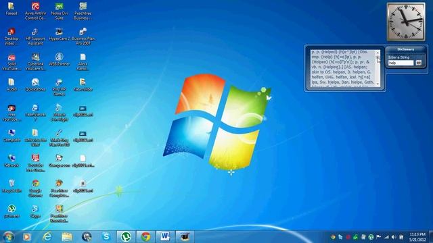Select the Recycle Bin icon

[12, 186]
